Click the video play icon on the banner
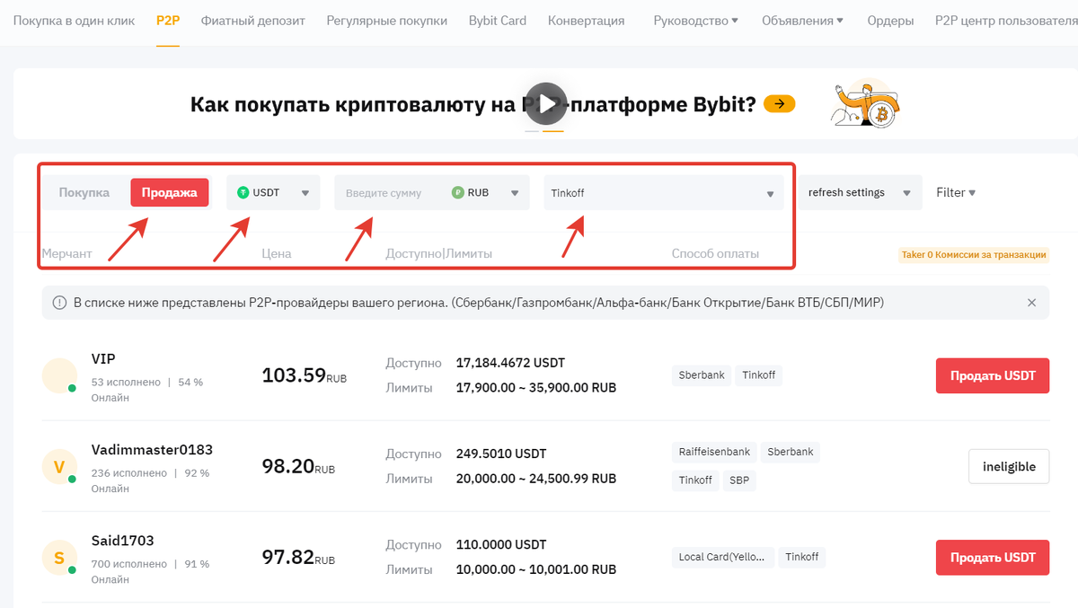Screen dimensions: 1078x608 tap(545, 103)
